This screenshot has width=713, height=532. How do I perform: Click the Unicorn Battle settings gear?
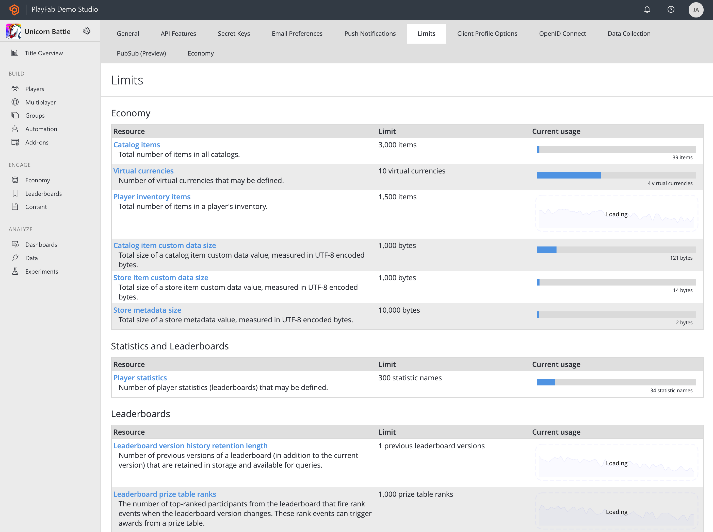point(87,31)
